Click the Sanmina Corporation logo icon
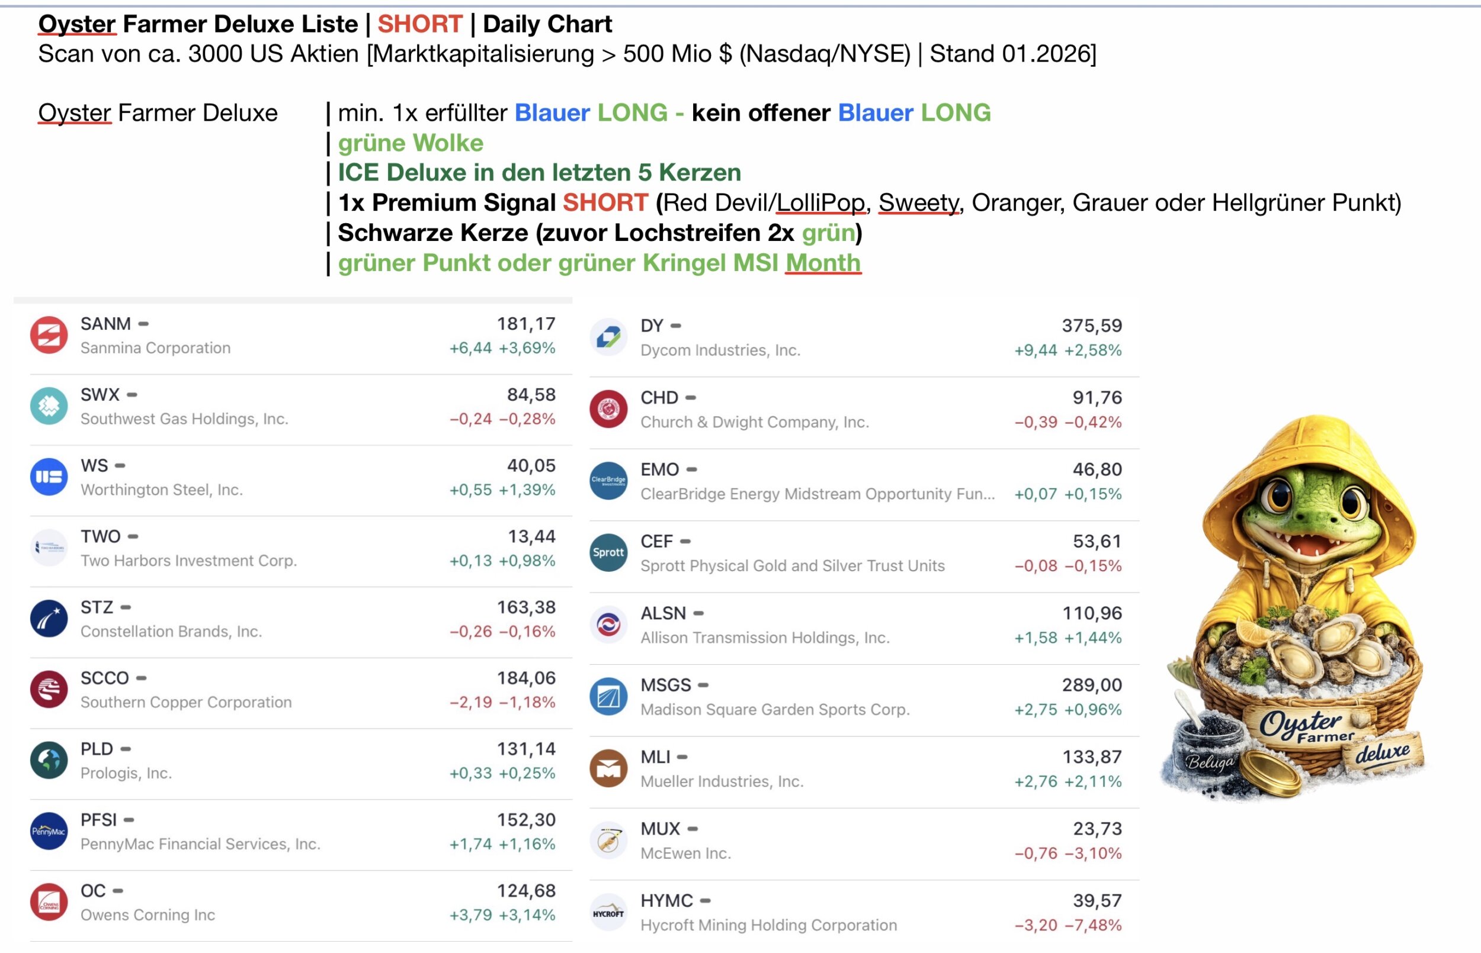The width and height of the screenshot is (1481, 953). pyautogui.click(x=49, y=336)
